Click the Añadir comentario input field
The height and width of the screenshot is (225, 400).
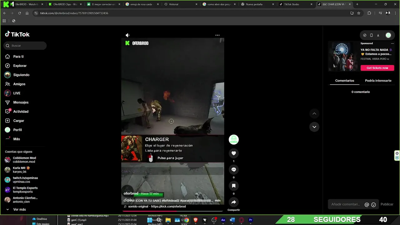(346, 204)
